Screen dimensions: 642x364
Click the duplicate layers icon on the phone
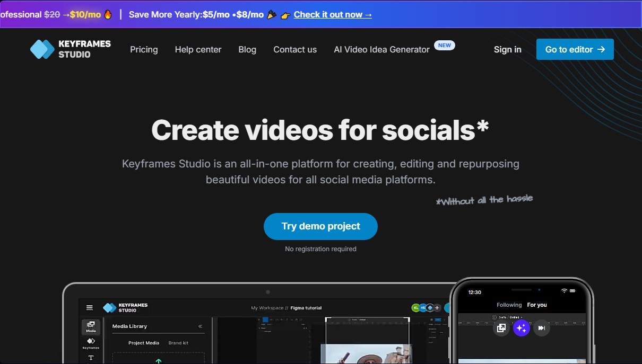coord(501,328)
